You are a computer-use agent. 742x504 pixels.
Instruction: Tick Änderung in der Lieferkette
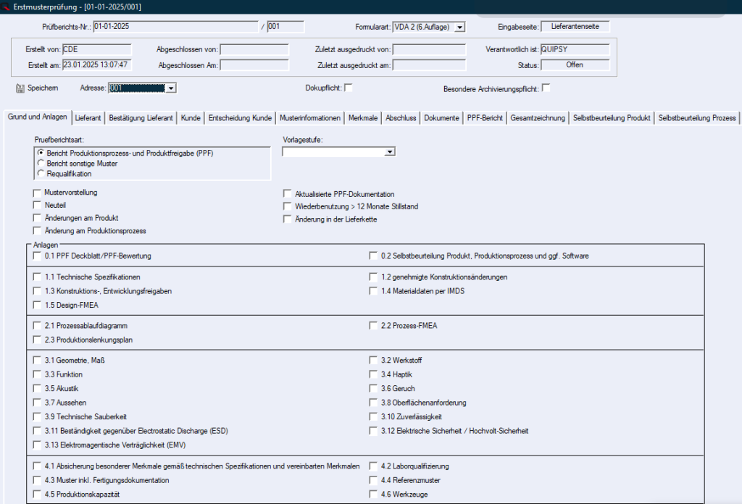[287, 219]
